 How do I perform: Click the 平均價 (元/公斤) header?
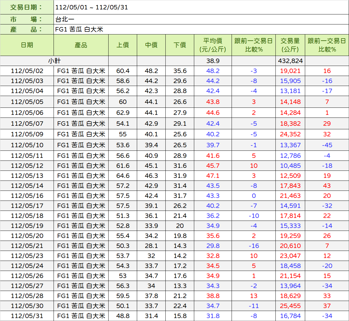click(213, 45)
